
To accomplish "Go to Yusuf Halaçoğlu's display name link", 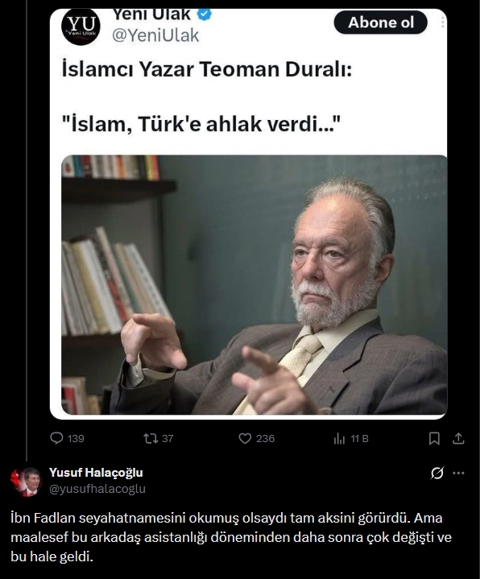I will pyautogui.click(x=96, y=472).
